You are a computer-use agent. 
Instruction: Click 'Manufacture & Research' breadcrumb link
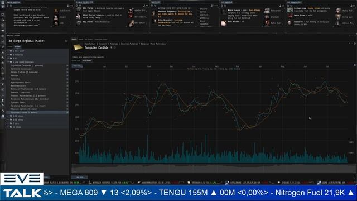coord(96,44)
